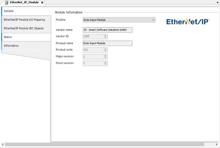Click the EtherNet_IP_Module device icon in tab
The height and width of the screenshot is (148, 220).
tap(6, 2)
